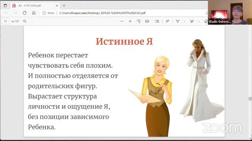Click the line 'личности и ощущение Я,'
Screen dimensions: 252x141
coord(69,107)
